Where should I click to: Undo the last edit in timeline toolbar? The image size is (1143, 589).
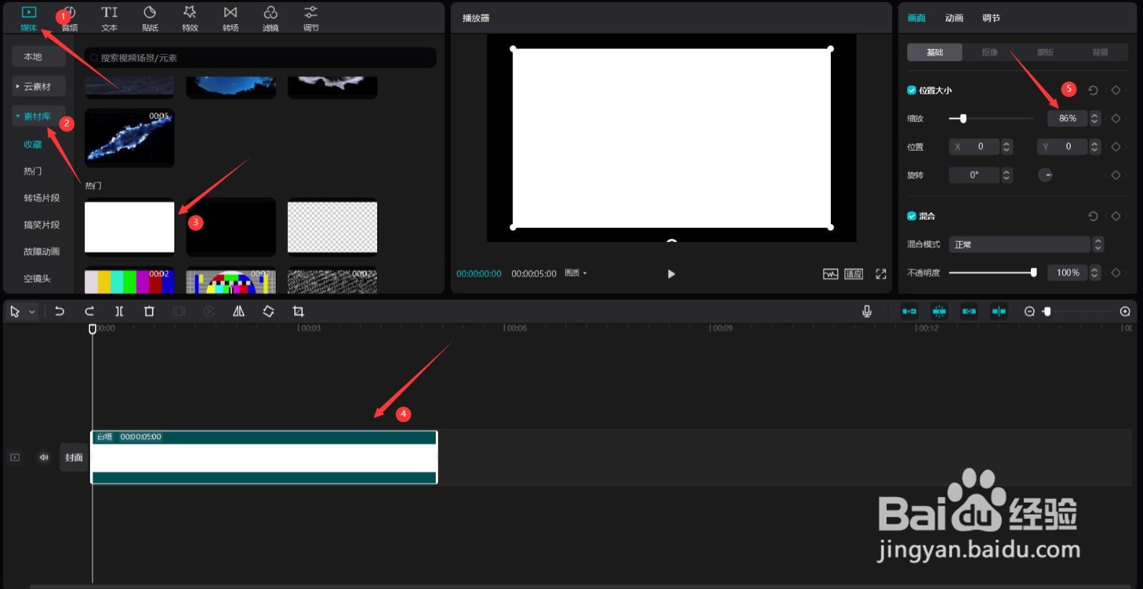coord(59,311)
